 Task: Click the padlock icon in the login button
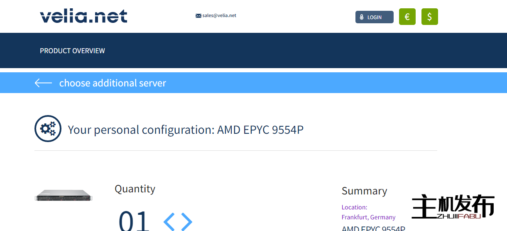pos(362,17)
